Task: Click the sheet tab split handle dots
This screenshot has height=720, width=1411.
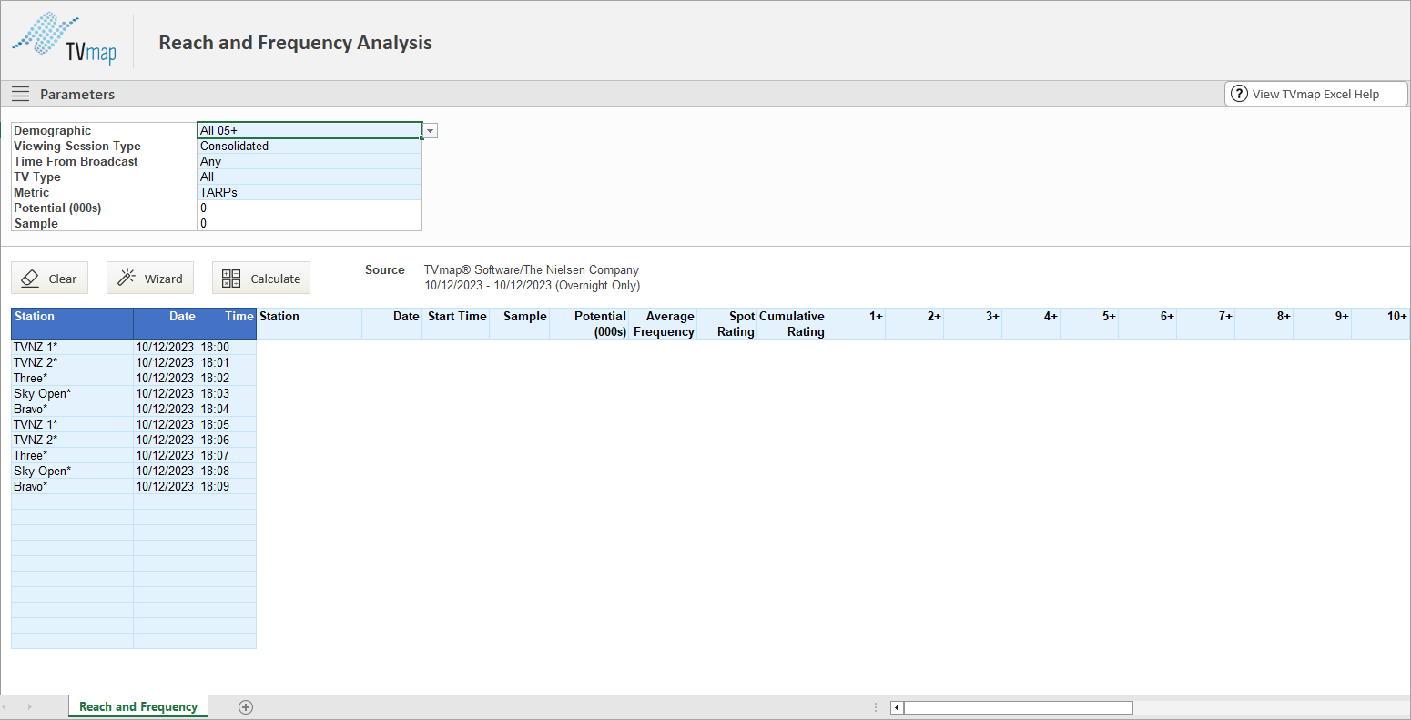Action: 877,707
